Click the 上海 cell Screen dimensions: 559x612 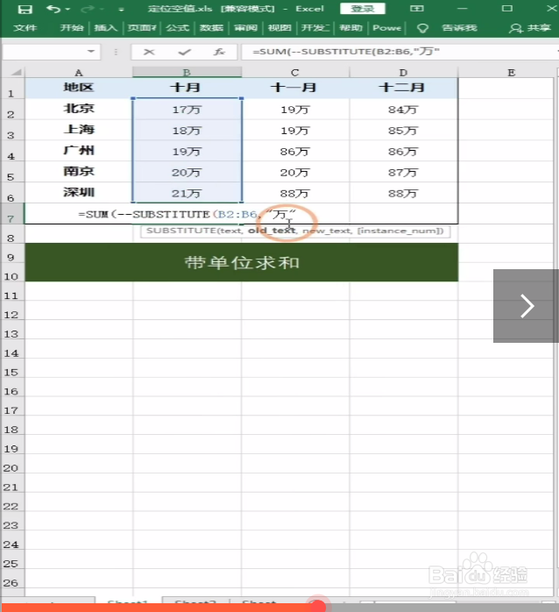point(79,130)
